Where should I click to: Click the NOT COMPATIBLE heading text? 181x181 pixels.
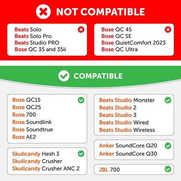pyautogui.click(x=101, y=12)
